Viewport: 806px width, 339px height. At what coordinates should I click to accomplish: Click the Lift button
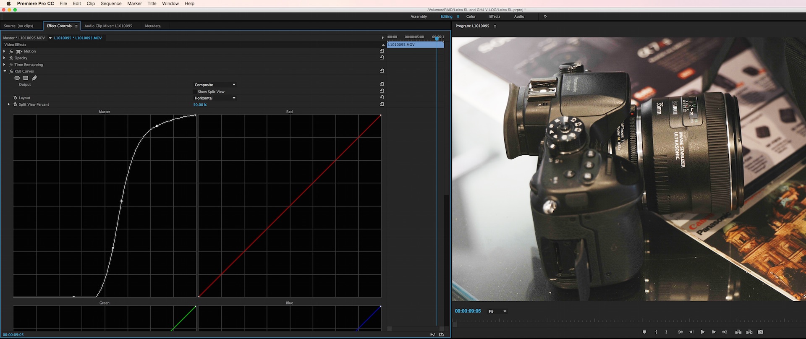[738, 332]
